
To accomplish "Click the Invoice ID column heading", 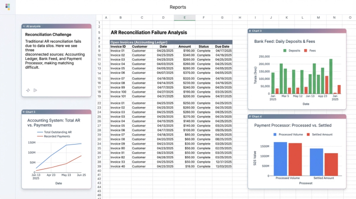I will coord(118,47).
